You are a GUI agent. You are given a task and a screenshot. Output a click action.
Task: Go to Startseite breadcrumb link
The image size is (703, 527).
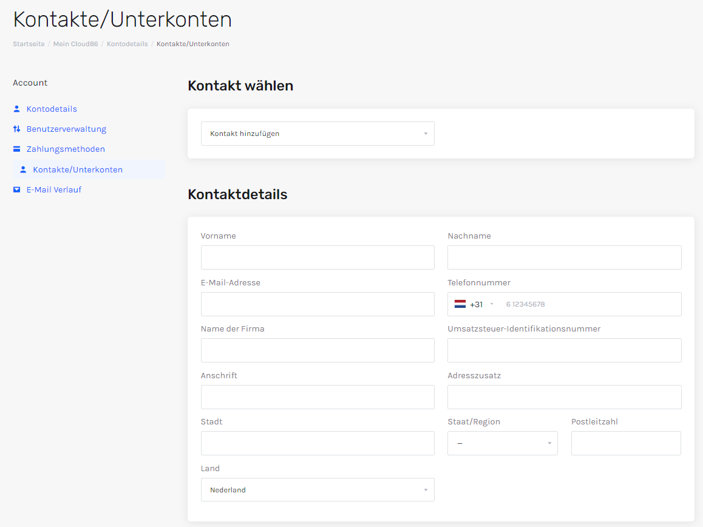click(x=29, y=44)
